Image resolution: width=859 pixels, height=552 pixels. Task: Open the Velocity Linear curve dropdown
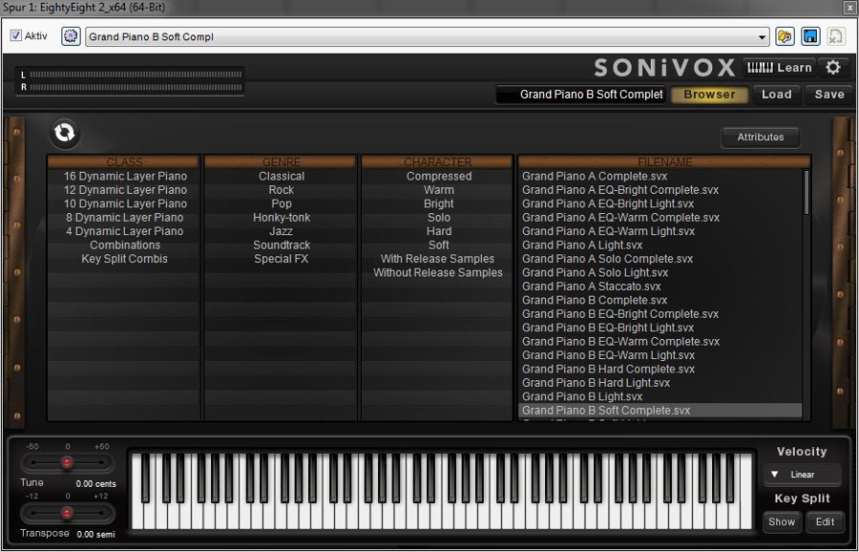(x=802, y=474)
